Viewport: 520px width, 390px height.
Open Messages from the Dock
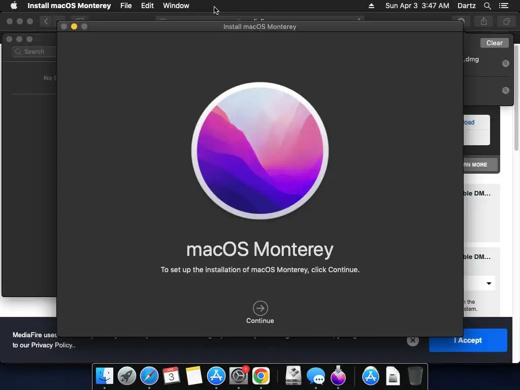coord(316,376)
